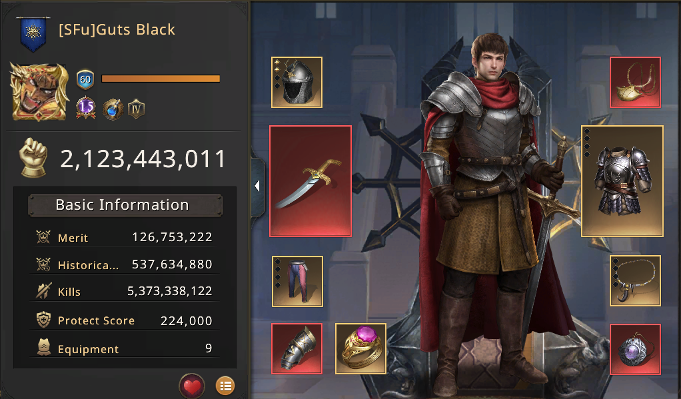The height and width of the screenshot is (399, 681).
Task: Select the purple 15 badge
Action: tap(86, 107)
